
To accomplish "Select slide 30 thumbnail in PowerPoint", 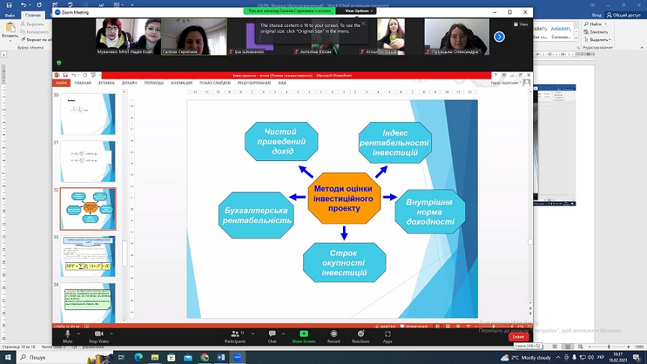I will coord(88,114).
